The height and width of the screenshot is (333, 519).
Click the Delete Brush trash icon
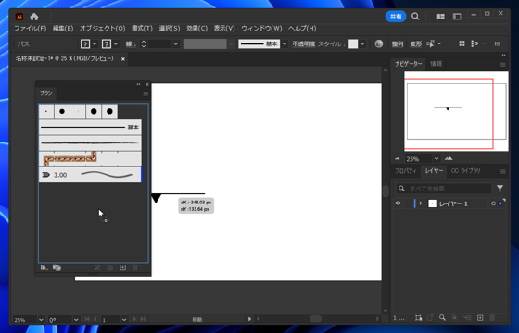tap(134, 267)
